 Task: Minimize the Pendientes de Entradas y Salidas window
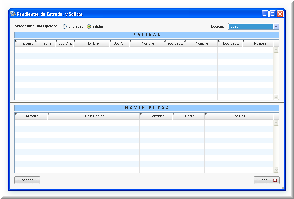(x=265, y=14)
